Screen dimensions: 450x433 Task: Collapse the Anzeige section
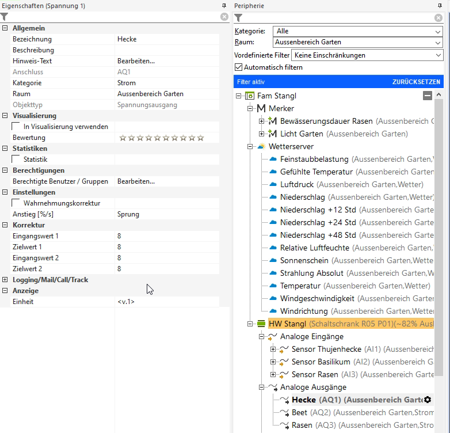click(5, 290)
